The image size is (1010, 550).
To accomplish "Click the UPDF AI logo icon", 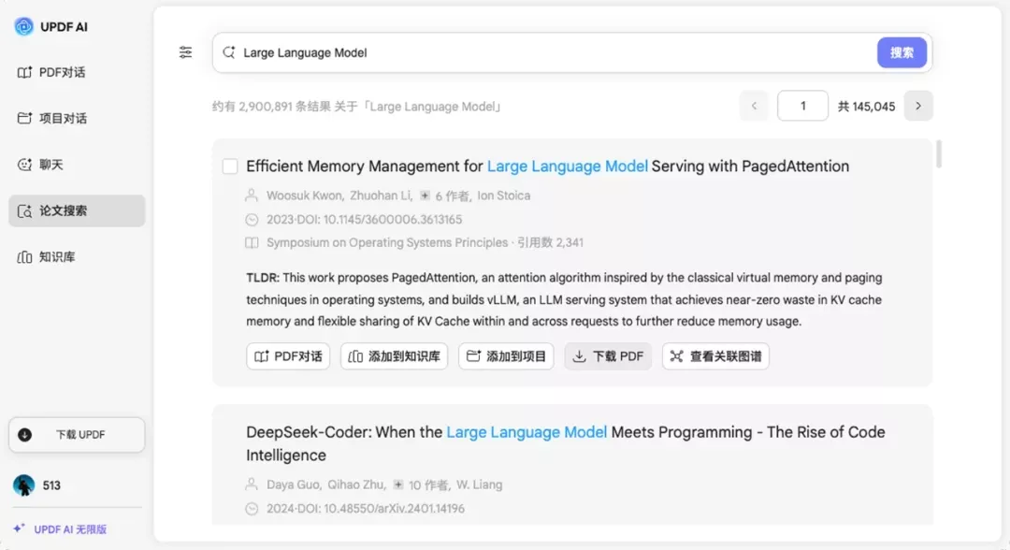I will point(23,26).
